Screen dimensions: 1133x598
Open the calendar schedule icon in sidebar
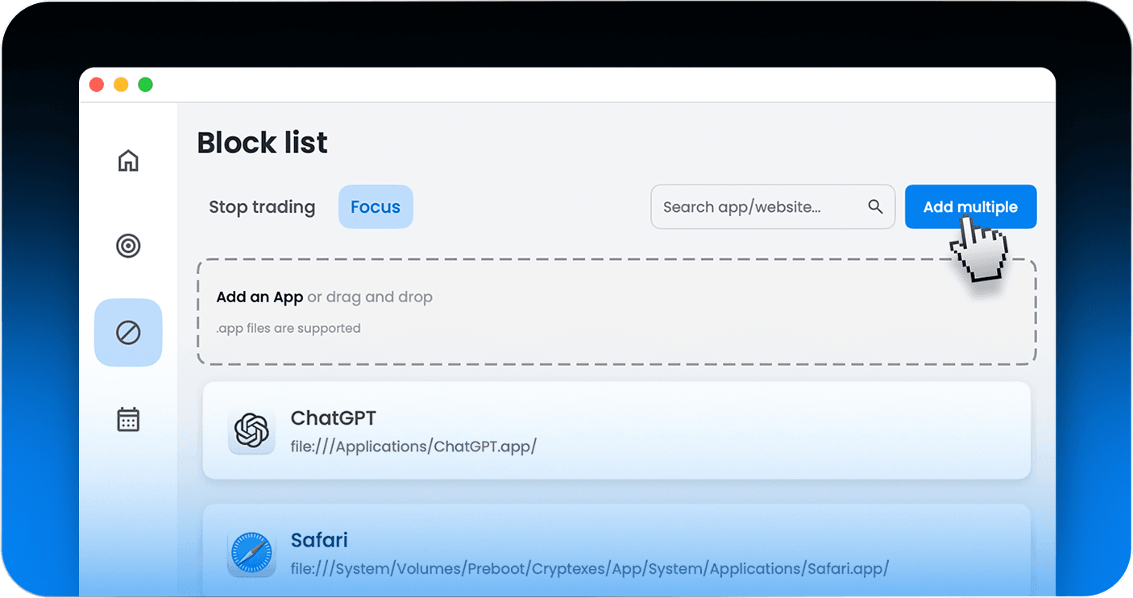click(128, 419)
